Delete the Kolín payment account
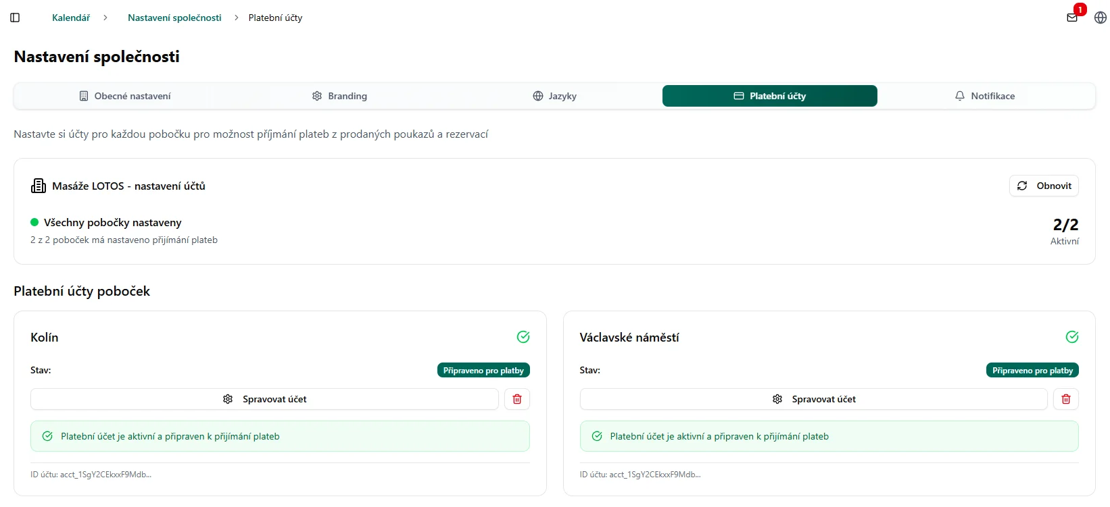Viewport: 1110px width, 507px height. pos(517,399)
